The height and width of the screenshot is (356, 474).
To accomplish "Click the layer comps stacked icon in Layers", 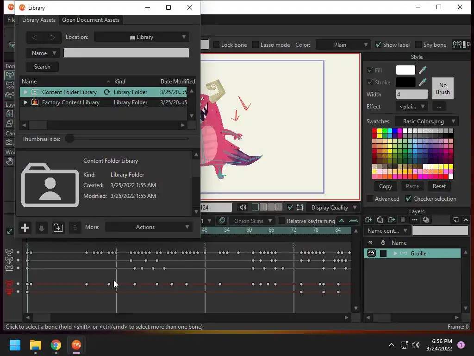I will tap(426, 220).
